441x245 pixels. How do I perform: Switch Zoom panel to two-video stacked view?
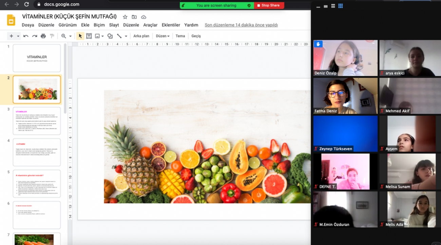[333, 6]
